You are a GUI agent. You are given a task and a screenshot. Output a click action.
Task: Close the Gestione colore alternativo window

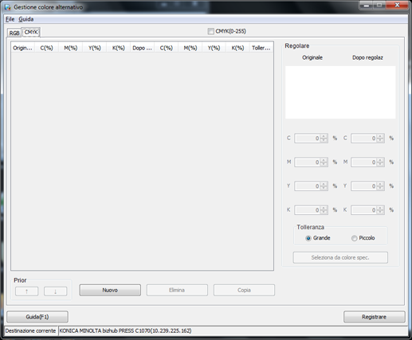[x=397, y=6]
